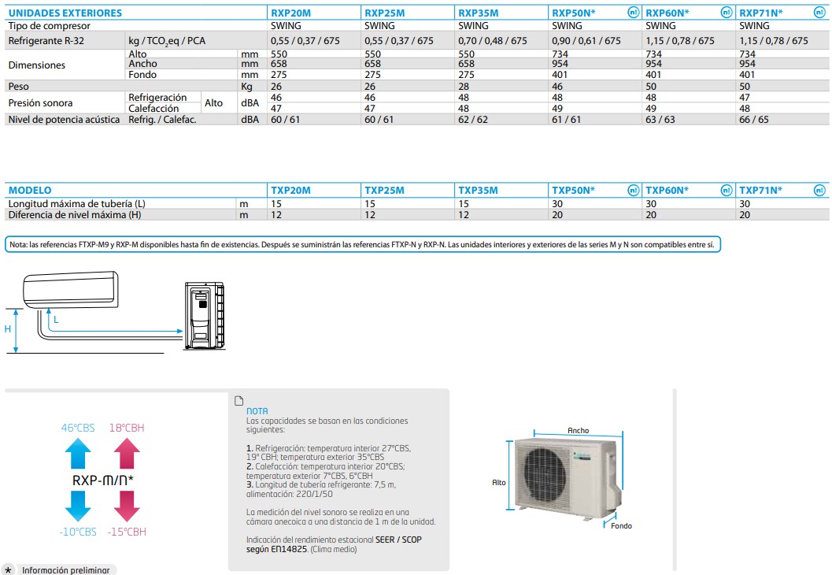
Task: Click the bold 'SEER / SCOP' text
Action: [398, 540]
